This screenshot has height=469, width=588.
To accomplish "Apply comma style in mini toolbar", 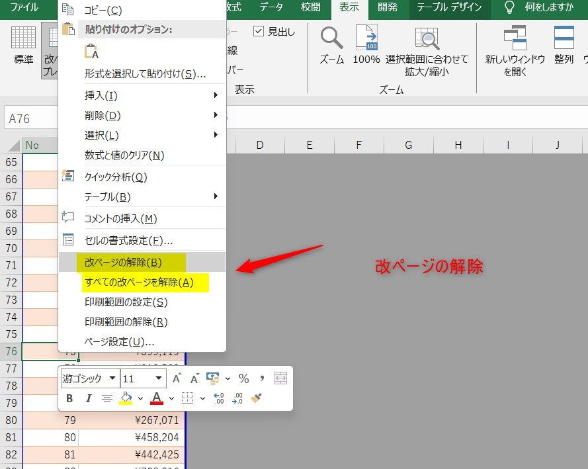I will (262, 378).
